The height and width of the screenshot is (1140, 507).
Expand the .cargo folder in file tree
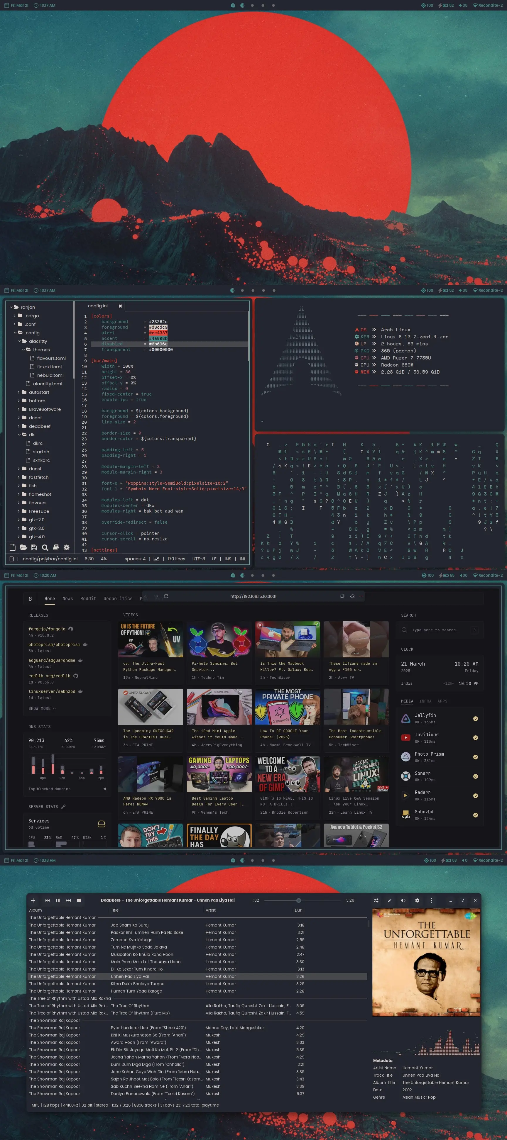pos(15,315)
